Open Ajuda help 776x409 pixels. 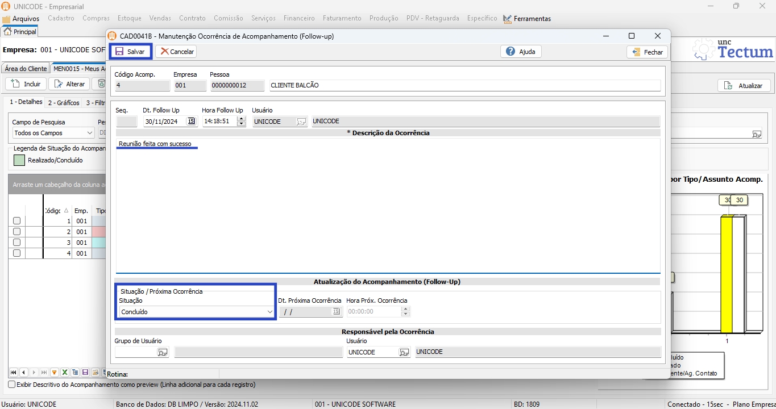(x=521, y=52)
